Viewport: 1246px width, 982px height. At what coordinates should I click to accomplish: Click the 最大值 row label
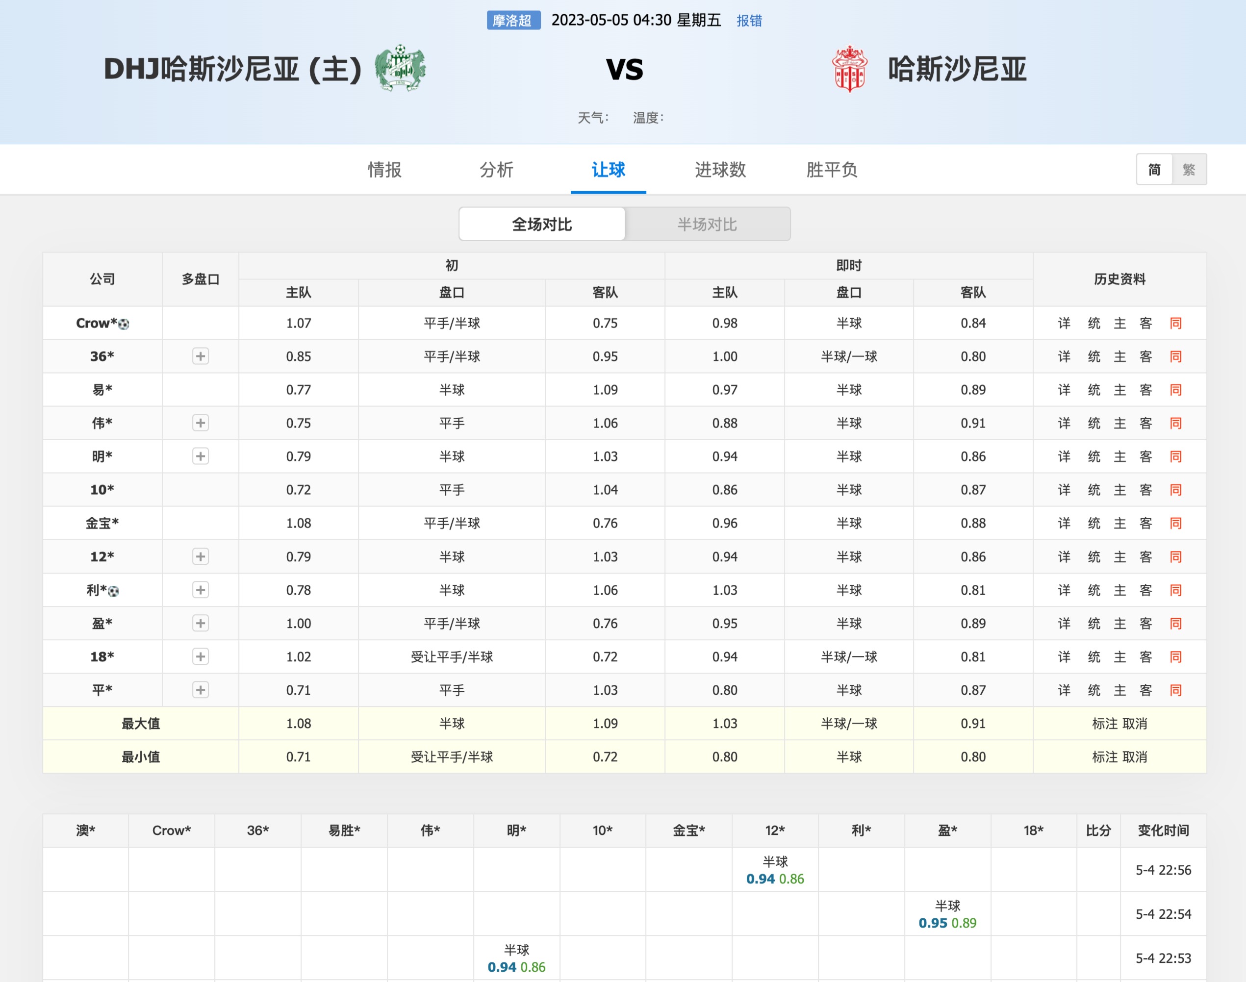tap(140, 723)
